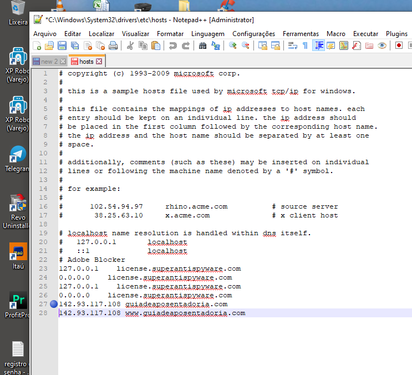412x375 pixels.
Task: Open the Ferramentas menu
Action: [301, 34]
